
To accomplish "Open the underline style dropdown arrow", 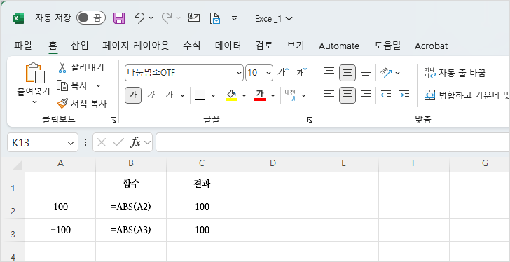I will point(182,95).
